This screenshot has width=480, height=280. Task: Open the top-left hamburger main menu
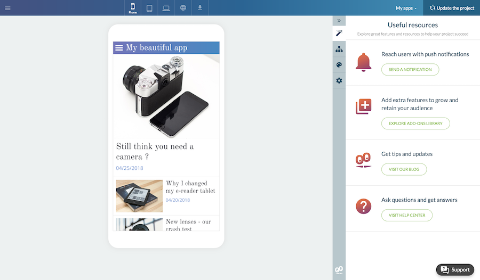tap(7, 8)
